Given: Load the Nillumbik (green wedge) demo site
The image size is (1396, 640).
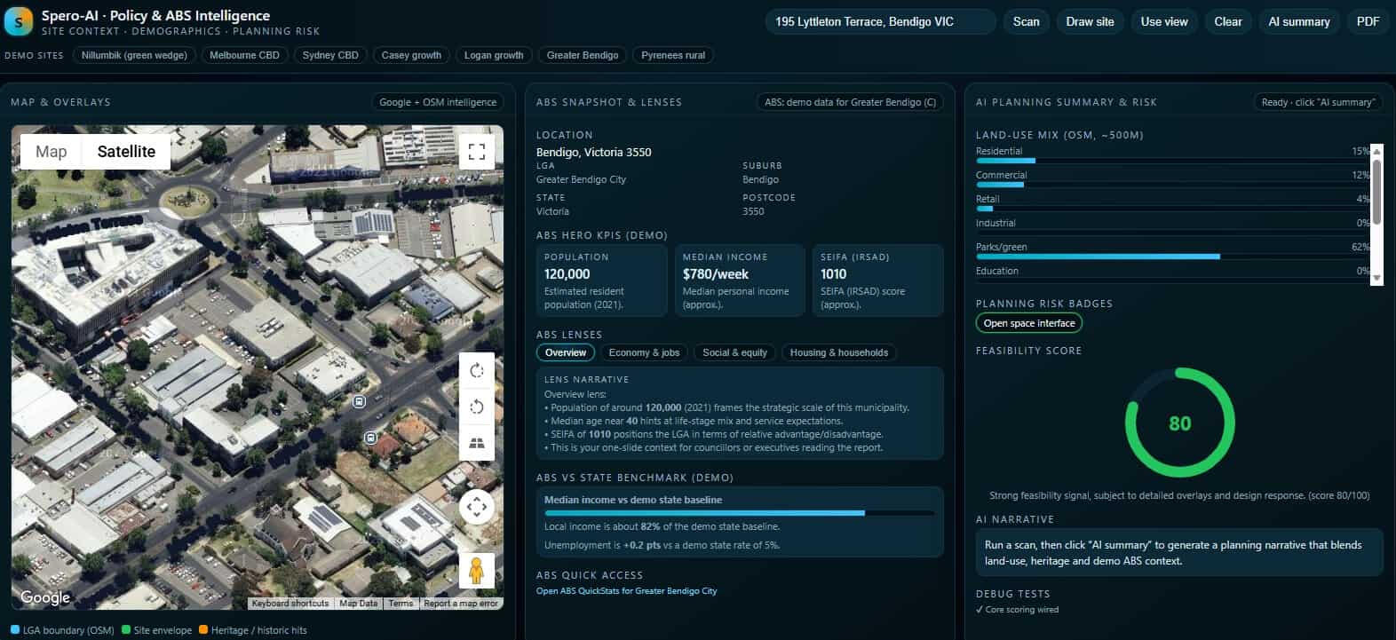Looking at the screenshot, I should pyautogui.click(x=134, y=55).
